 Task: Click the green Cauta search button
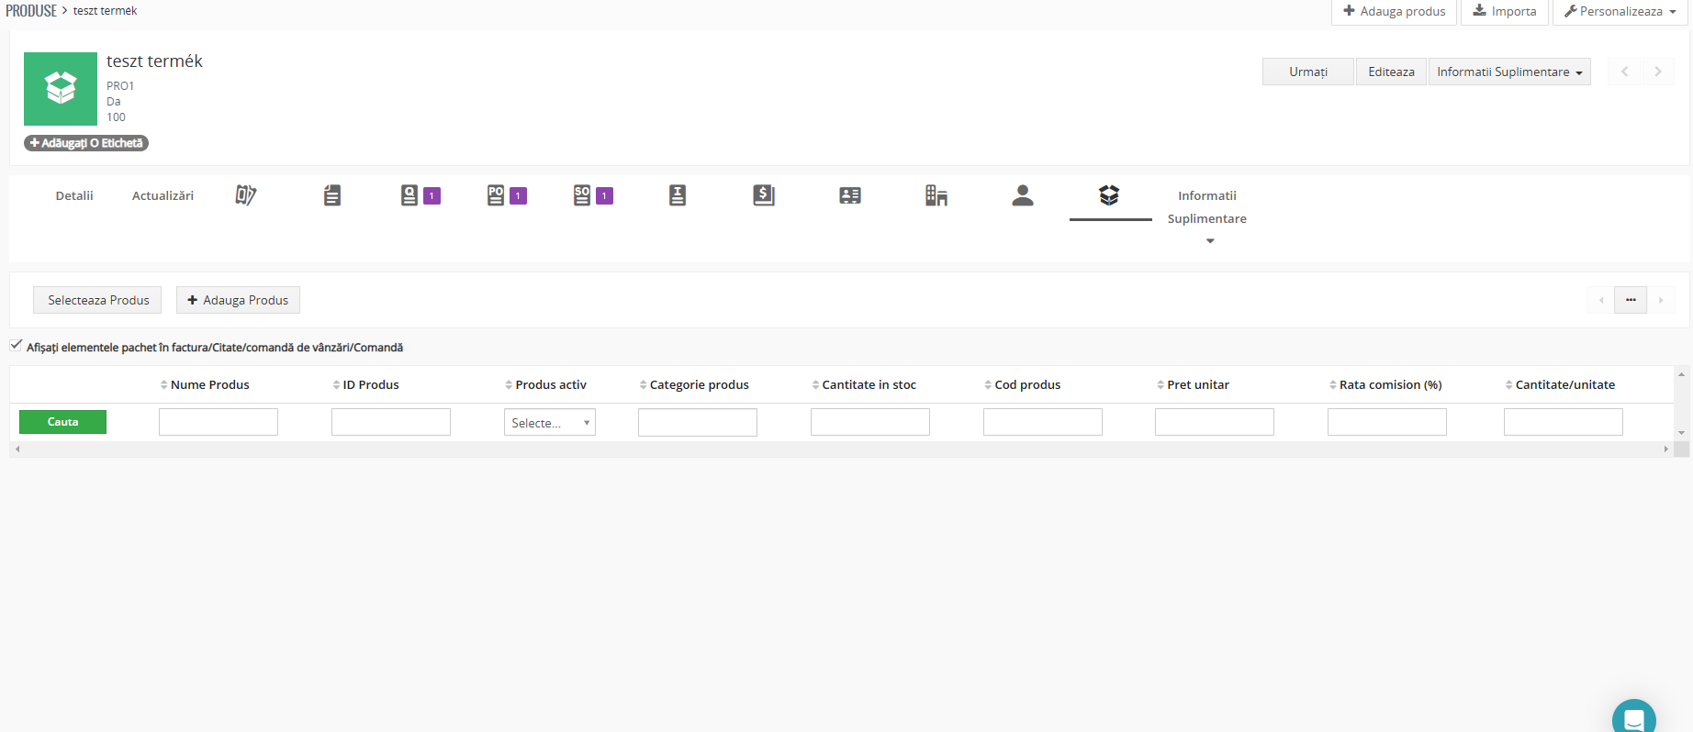pyautogui.click(x=62, y=422)
